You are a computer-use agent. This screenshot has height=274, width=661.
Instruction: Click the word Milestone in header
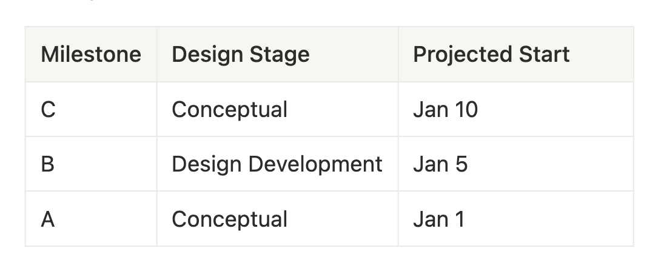(91, 55)
